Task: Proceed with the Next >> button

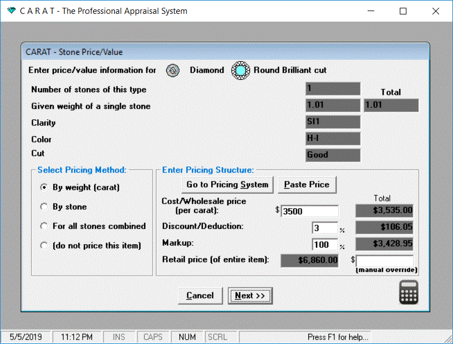Action: pyautogui.click(x=250, y=296)
